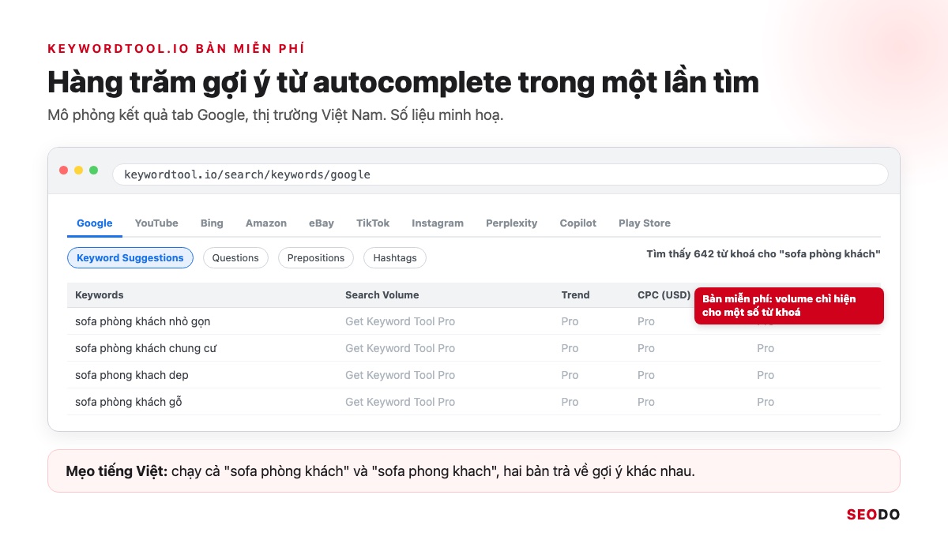948x540 pixels.
Task: Click last-column Pro link in khách gỗ row
Action: point(766,403)
